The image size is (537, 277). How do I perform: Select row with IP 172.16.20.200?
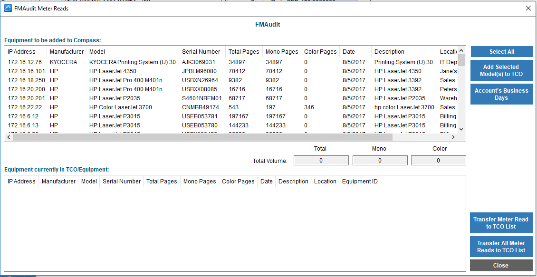[231, 89]
